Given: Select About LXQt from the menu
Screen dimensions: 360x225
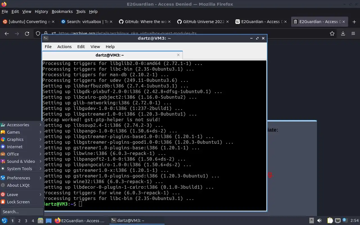Looking at the screenshot, I should (21, 185).
